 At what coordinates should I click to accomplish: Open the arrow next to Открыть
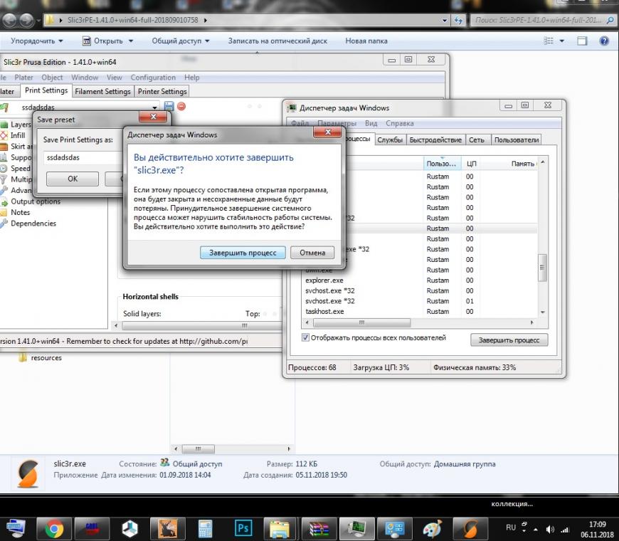[131, 41]
